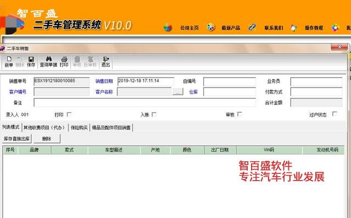Toggle the 打印 checkbox
Viewport: 351px width, 218px height.
[x=69, y=115]
